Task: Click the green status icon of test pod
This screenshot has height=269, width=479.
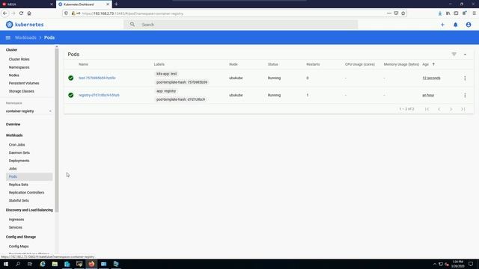Action: coord(71,78)
